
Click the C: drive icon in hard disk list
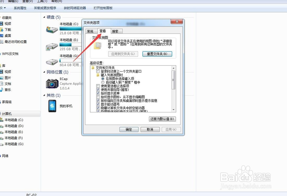(x=52, y=29)
